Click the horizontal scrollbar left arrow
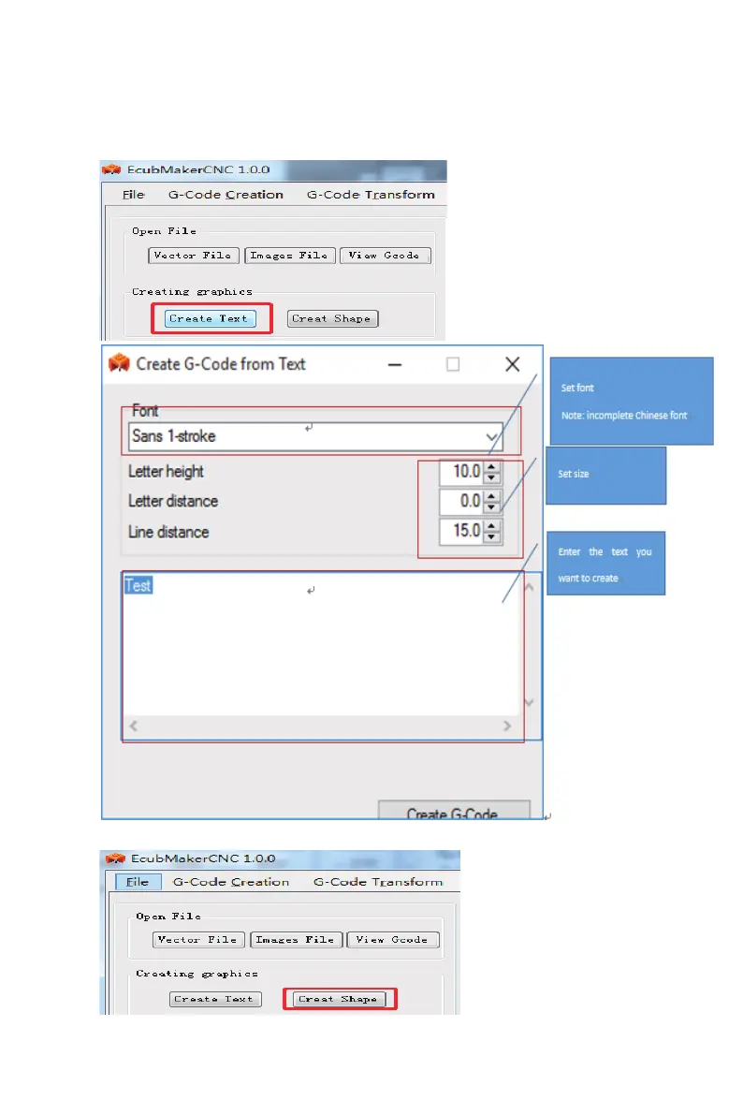The width and height of the screenshot is (743, 1115). pos(133,726)
